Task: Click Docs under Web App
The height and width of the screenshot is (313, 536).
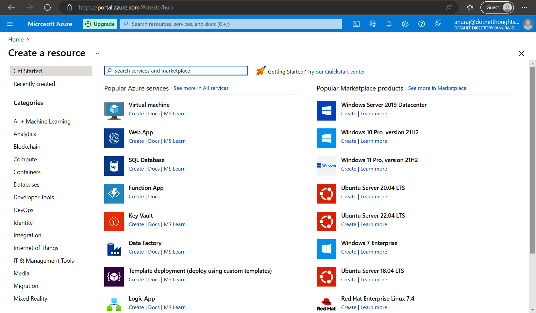Action: click(154, 141)
